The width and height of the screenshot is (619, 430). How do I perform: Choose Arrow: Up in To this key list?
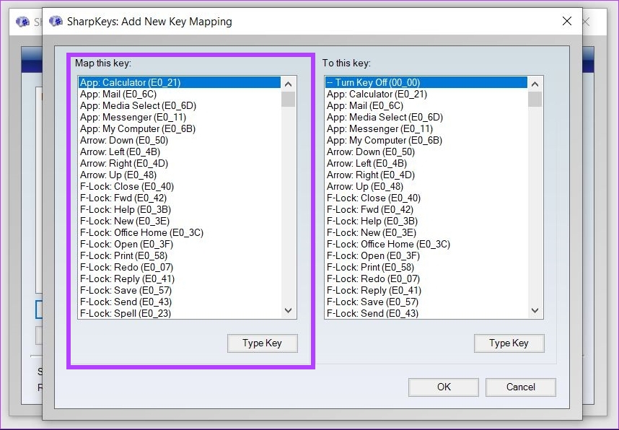click(426, 186)
